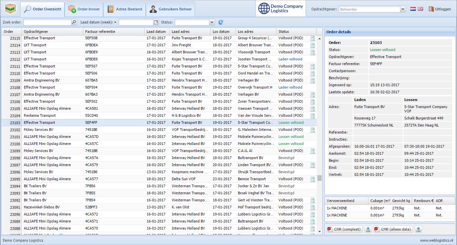Open POD document icon for order 23107
Viewport: 457px width, 245px height.
click(x=313, y=95)
